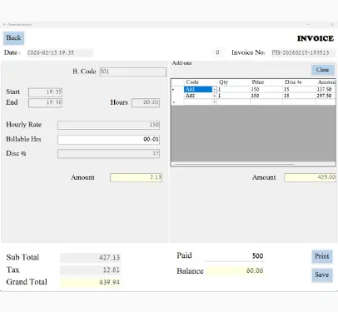The width and height of the screenshot is (338, 312).
Task: Click the Date field
Action: [x=60, y=52]
